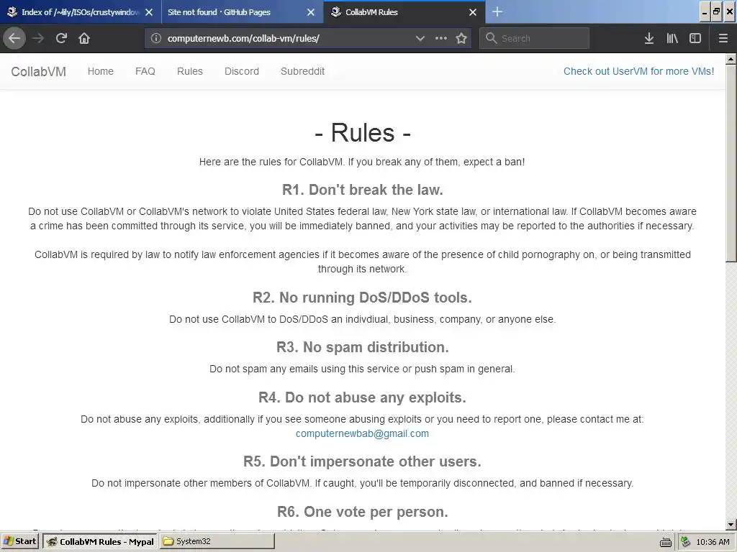Click the 'Do not impersonate other members' sentence
Screen dimensions: 737x552
pos(363,483)
